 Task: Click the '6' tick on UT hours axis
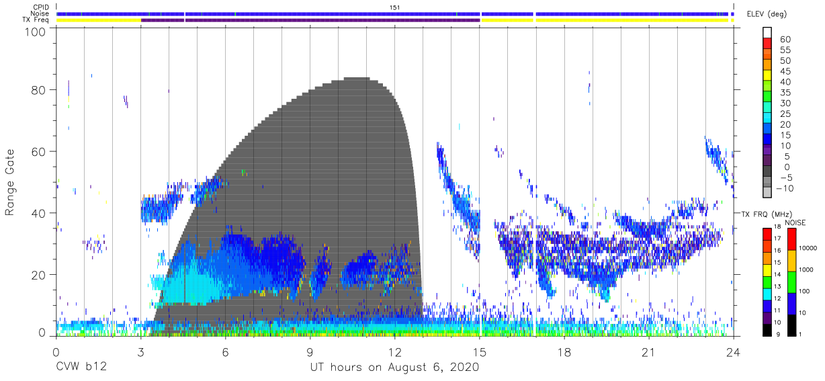[225, 351]
